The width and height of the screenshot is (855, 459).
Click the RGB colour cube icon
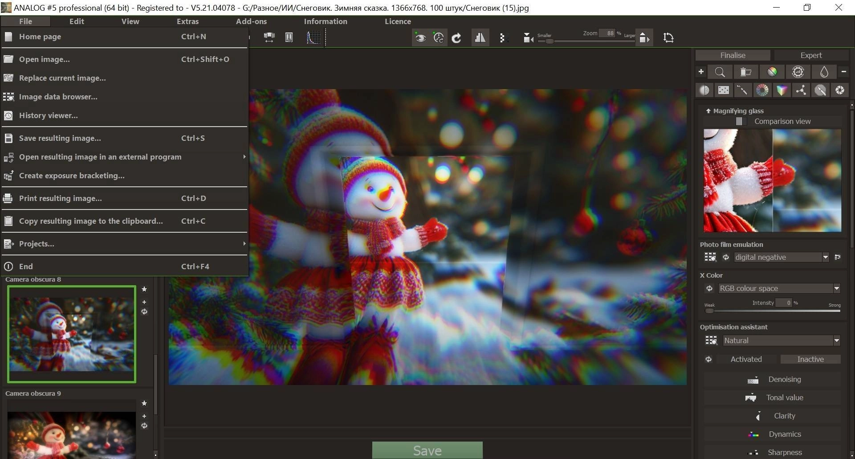(781, 90)
